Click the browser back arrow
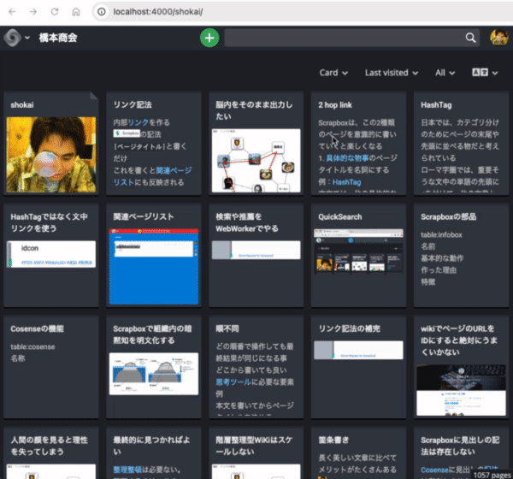The width and height of the screenshot is (513, 479). [12, 12]
